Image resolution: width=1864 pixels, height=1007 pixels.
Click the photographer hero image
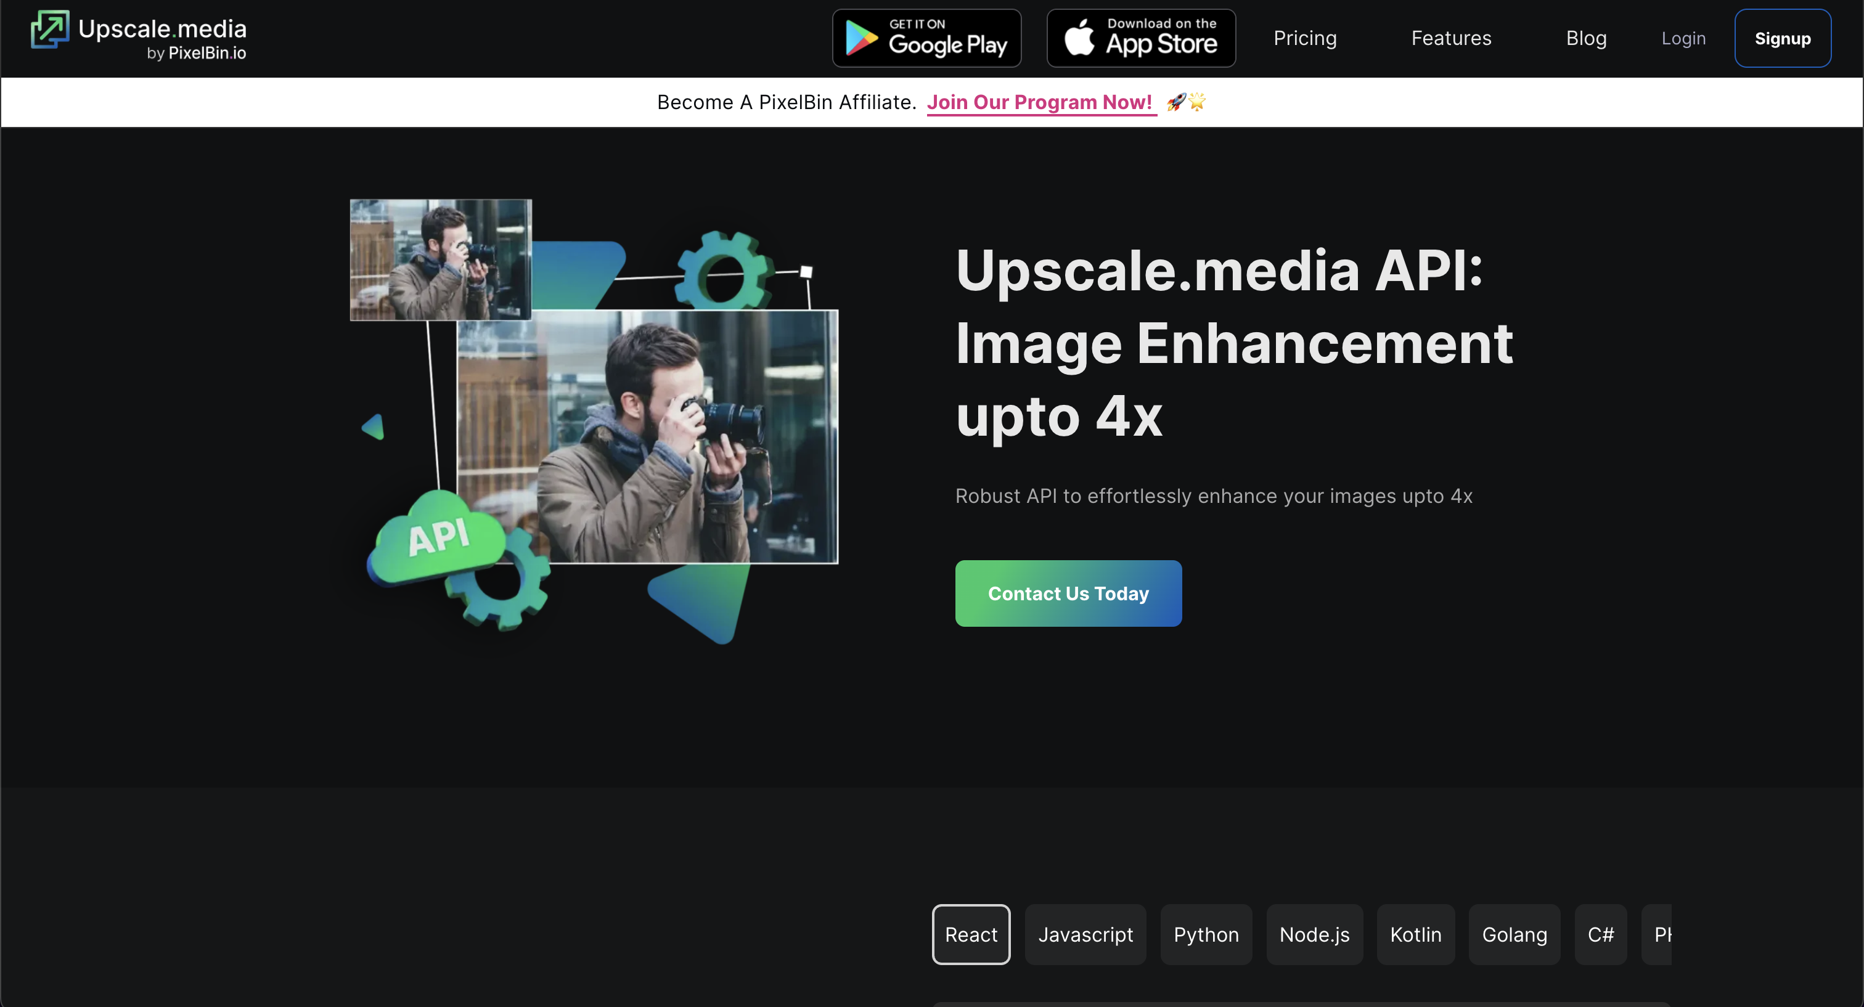648,434
